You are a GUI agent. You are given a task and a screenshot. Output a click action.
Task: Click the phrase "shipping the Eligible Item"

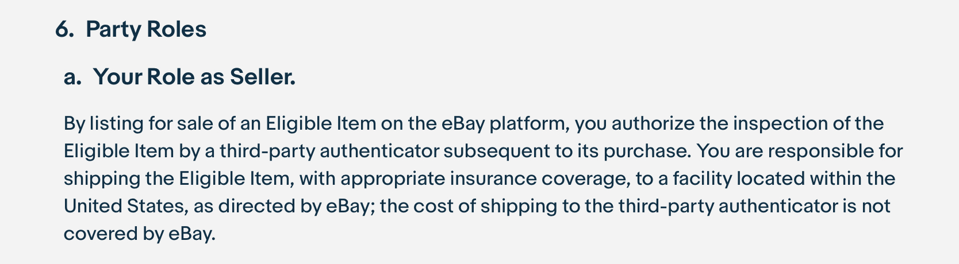178,178
